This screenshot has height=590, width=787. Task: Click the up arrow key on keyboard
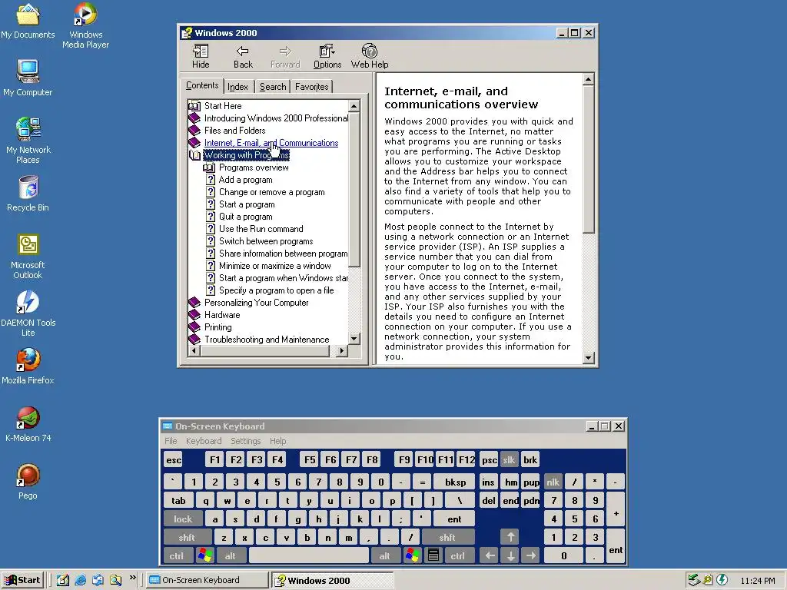[510, 537]
